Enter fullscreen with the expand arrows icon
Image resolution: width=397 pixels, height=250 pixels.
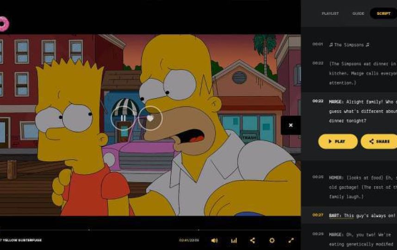(291, 240)
